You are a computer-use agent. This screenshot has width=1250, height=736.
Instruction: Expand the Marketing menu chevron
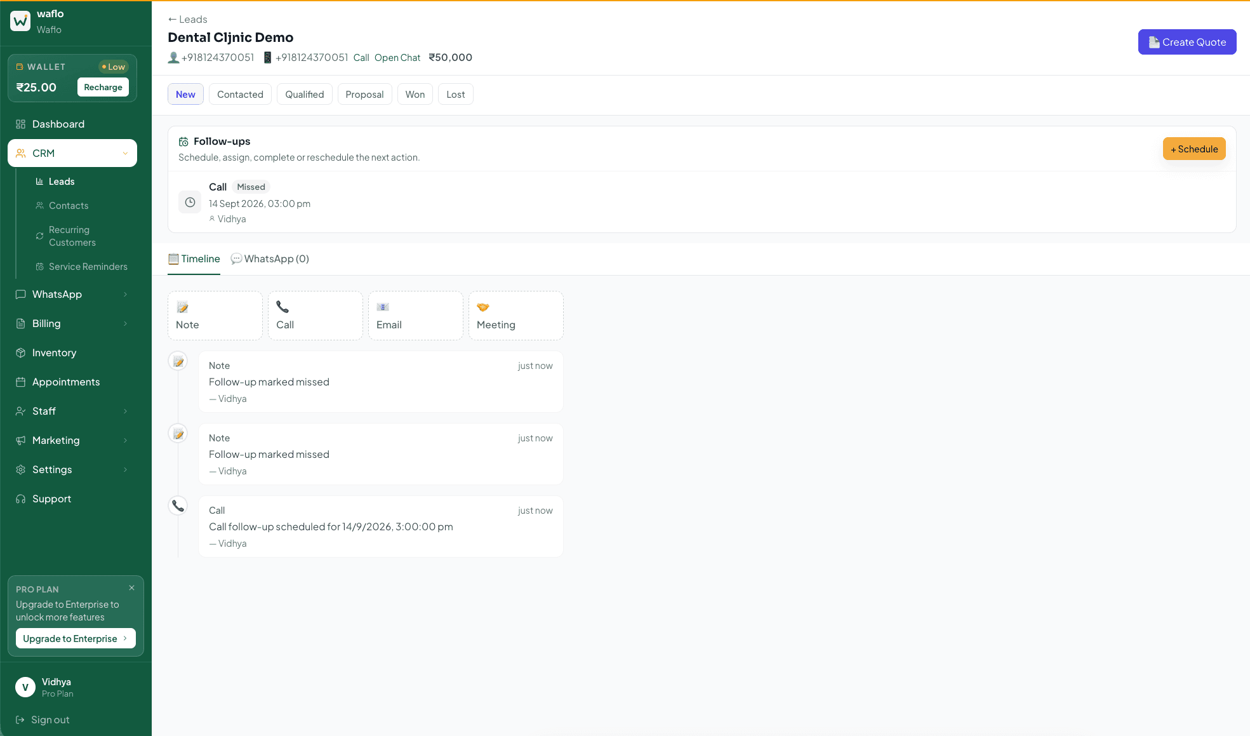point(125,440)
